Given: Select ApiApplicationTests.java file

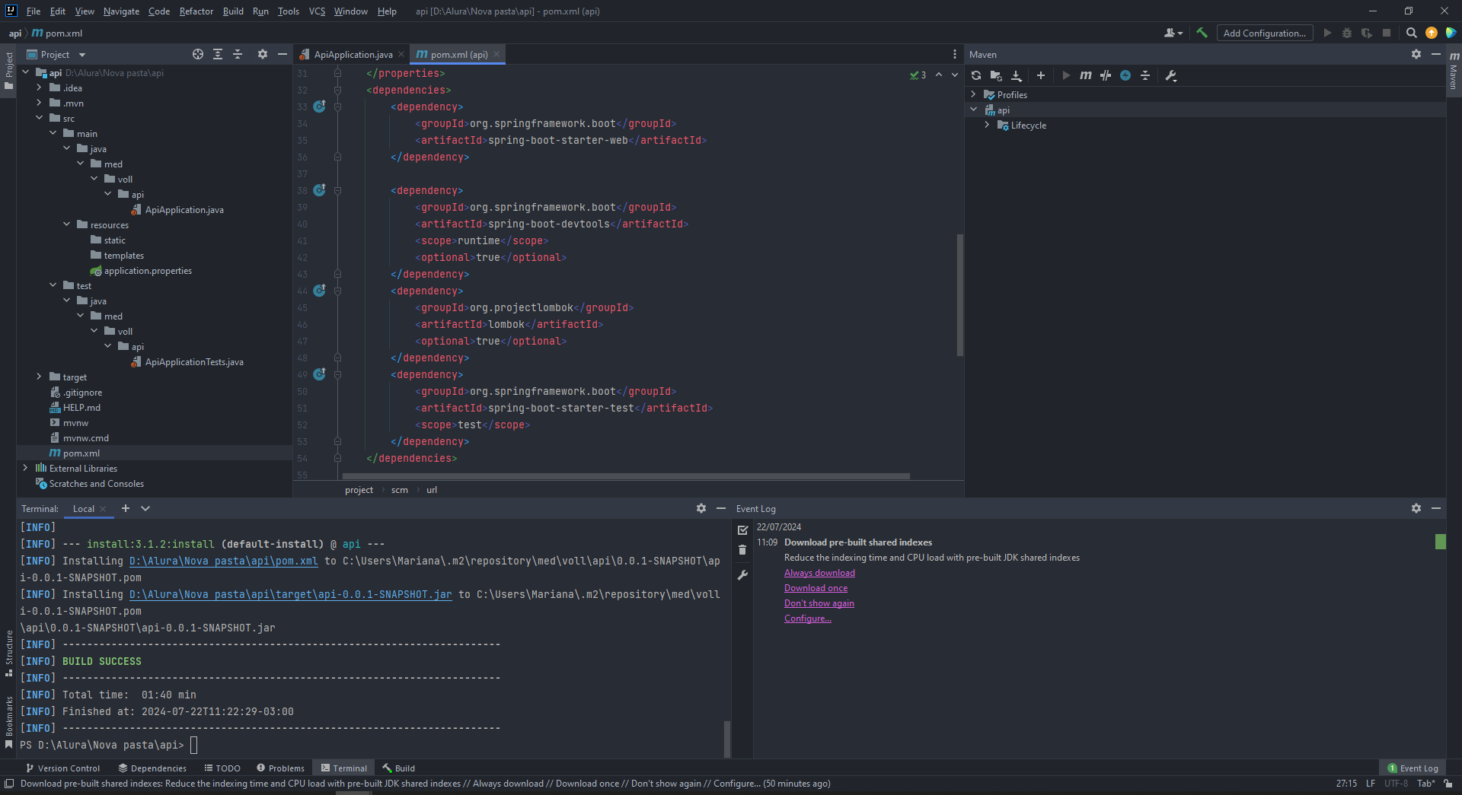Looking at the screenshot, I should click(x=194, y=362).
